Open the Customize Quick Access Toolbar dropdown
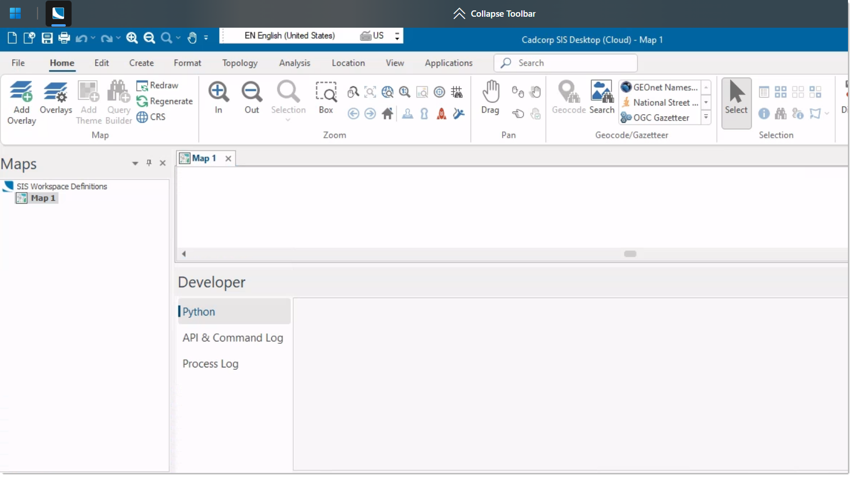 206,38
